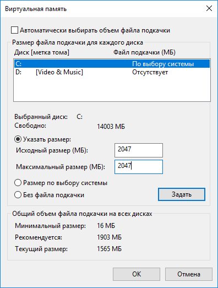Image resolution: width=218 pixels, height=288 pixels.
Task: Select drive C: in the disk list
Action: tap(112, 64)
